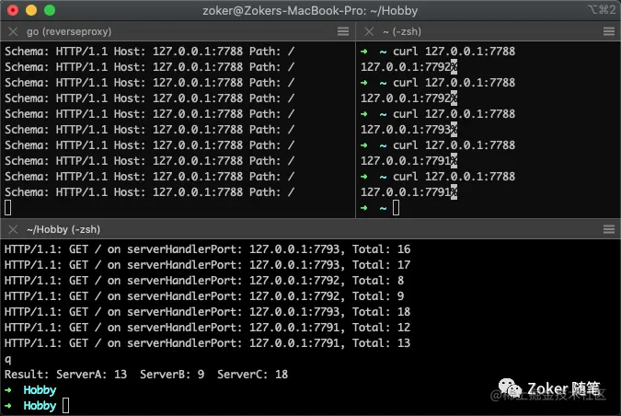The width and height of the screenshot is (621, 416).
Task: Close the ~ (-zsh) pane
Action: pos(369,31)
